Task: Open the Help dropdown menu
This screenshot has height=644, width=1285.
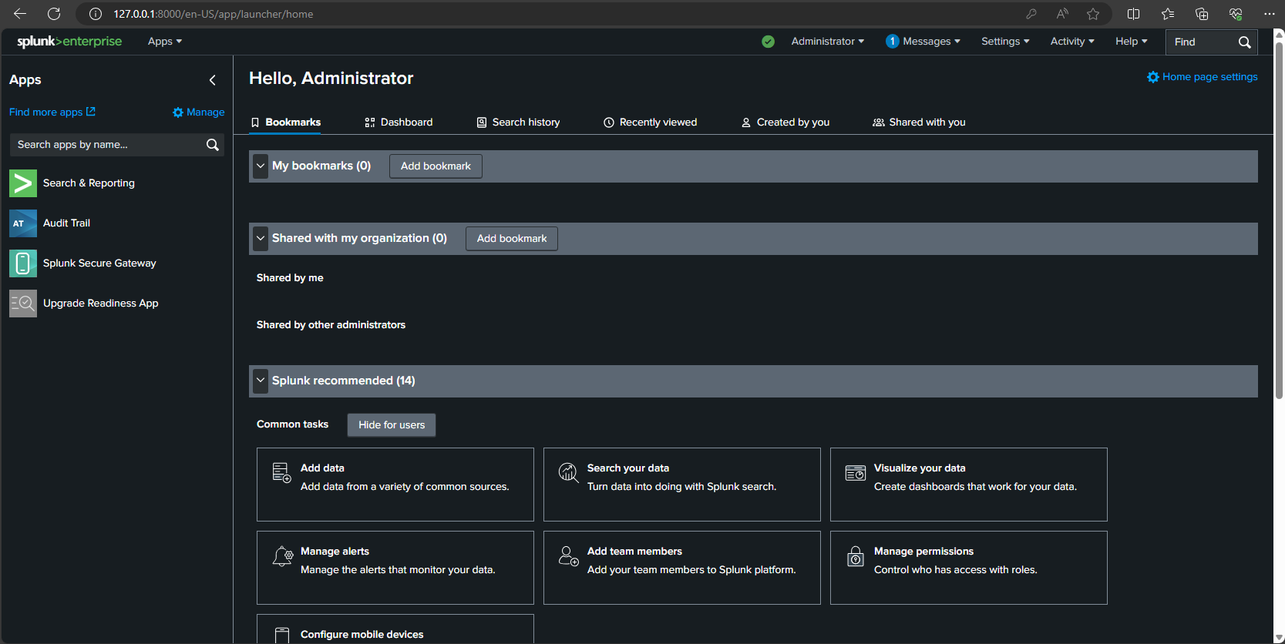Action: pos(1132,42)
